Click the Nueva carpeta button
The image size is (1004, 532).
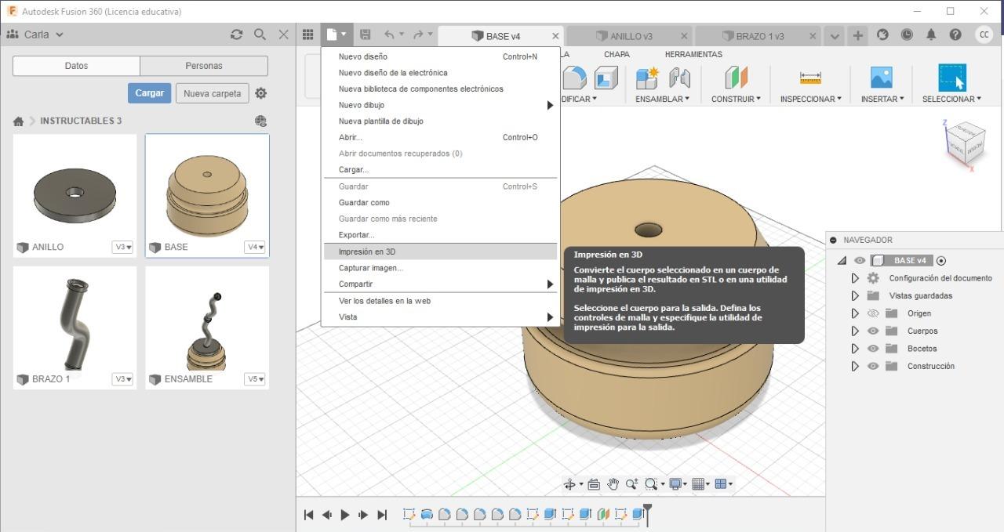tap(212, 93)
